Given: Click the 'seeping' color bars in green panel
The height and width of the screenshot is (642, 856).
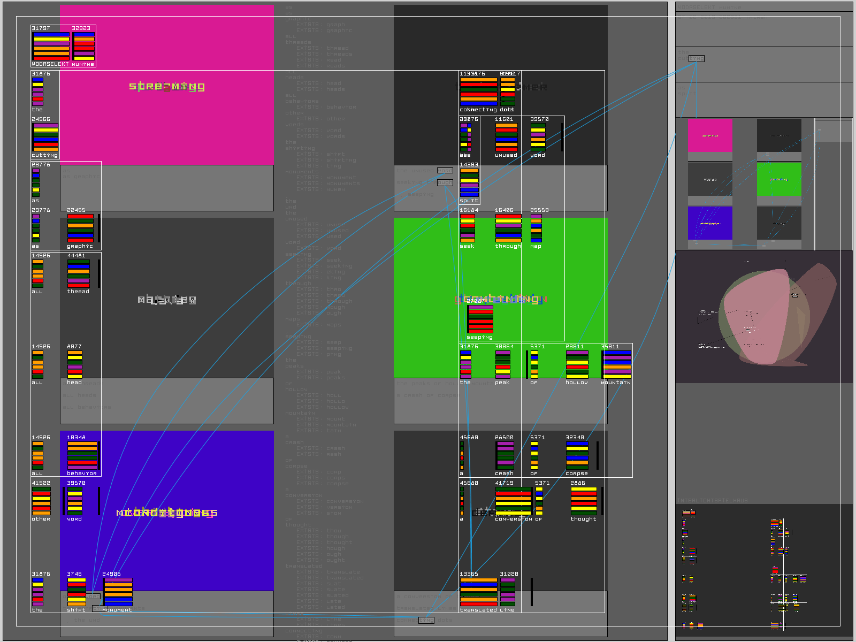Looking at the screenshot, I should pyautogui.click(x=480, y=319).
